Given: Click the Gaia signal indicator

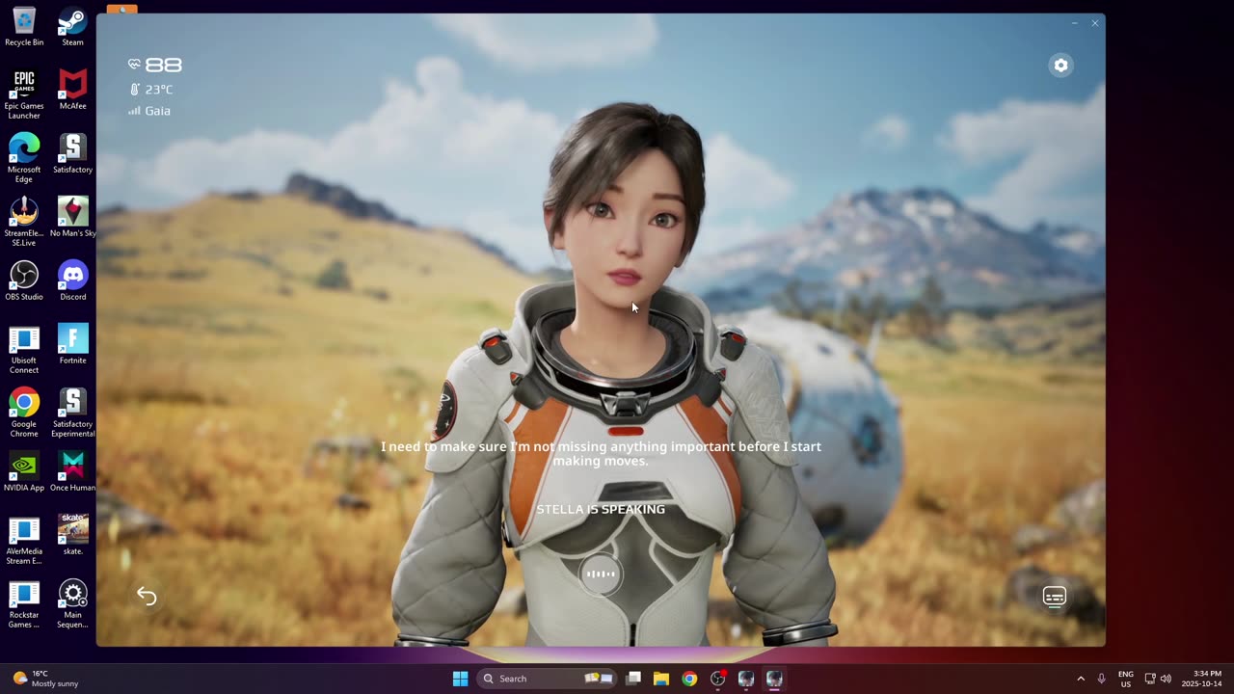Looking at the screenshot, I should tap(149, 111).
